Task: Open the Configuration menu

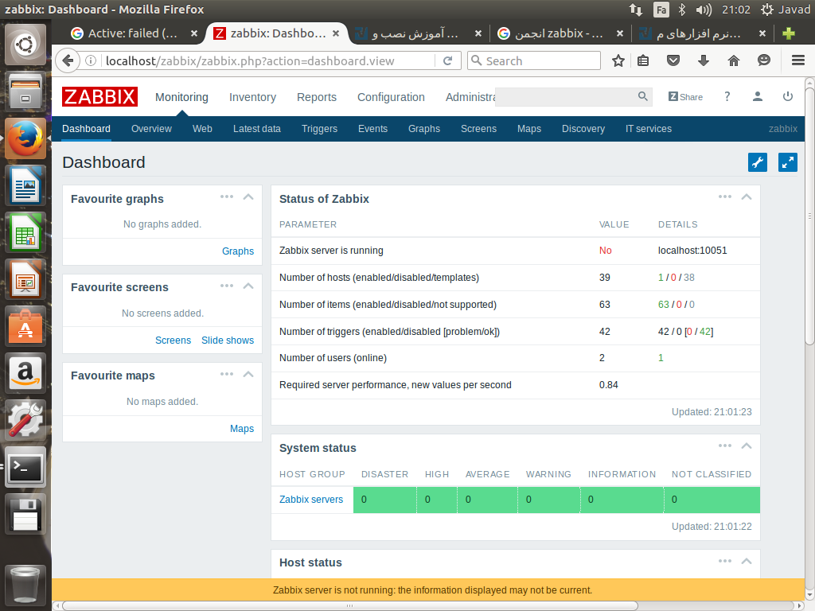Action: (x=391, y=97)
